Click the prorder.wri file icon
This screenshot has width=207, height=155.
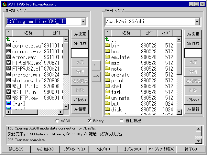click(9, 74)
